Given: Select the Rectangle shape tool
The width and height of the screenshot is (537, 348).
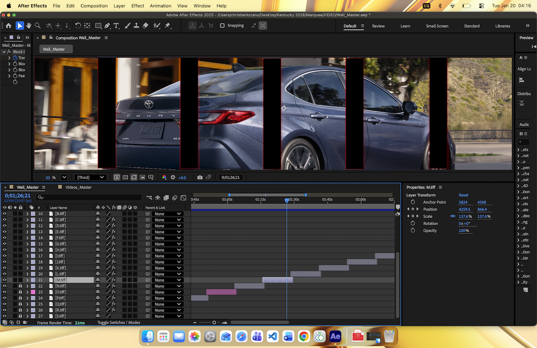Looking at the screenshot, I should click(98, 26).
